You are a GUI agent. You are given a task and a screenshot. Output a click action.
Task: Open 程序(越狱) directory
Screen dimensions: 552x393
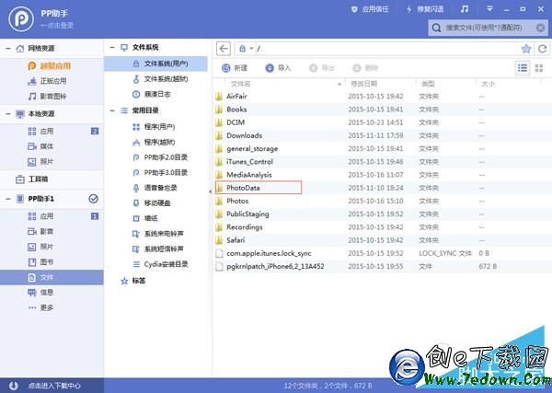click(154, 142)
